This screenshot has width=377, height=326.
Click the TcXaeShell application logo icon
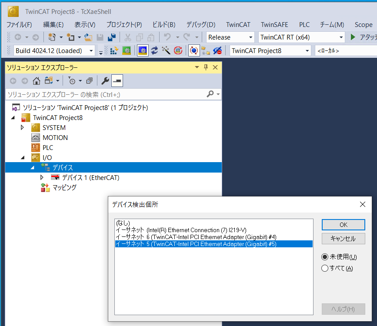click(13, 12)
